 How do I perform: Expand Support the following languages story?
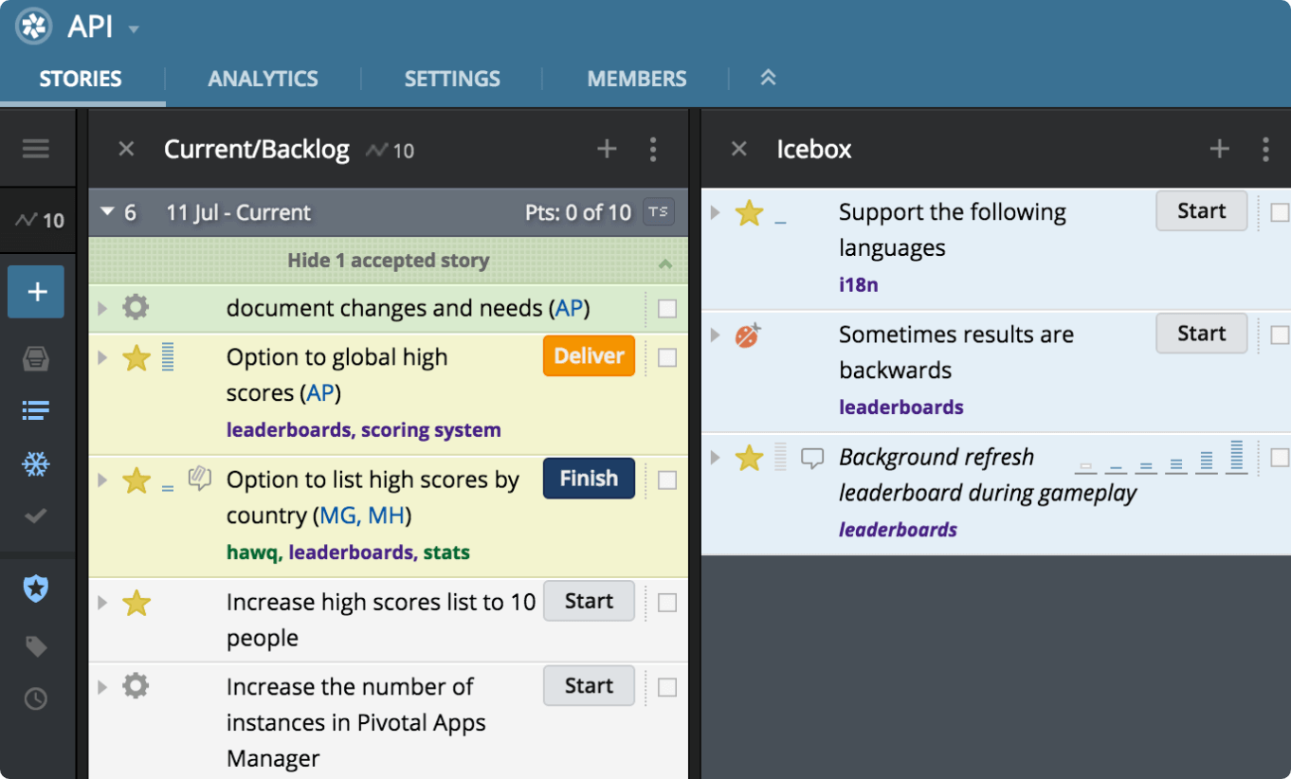coord(716,212)
